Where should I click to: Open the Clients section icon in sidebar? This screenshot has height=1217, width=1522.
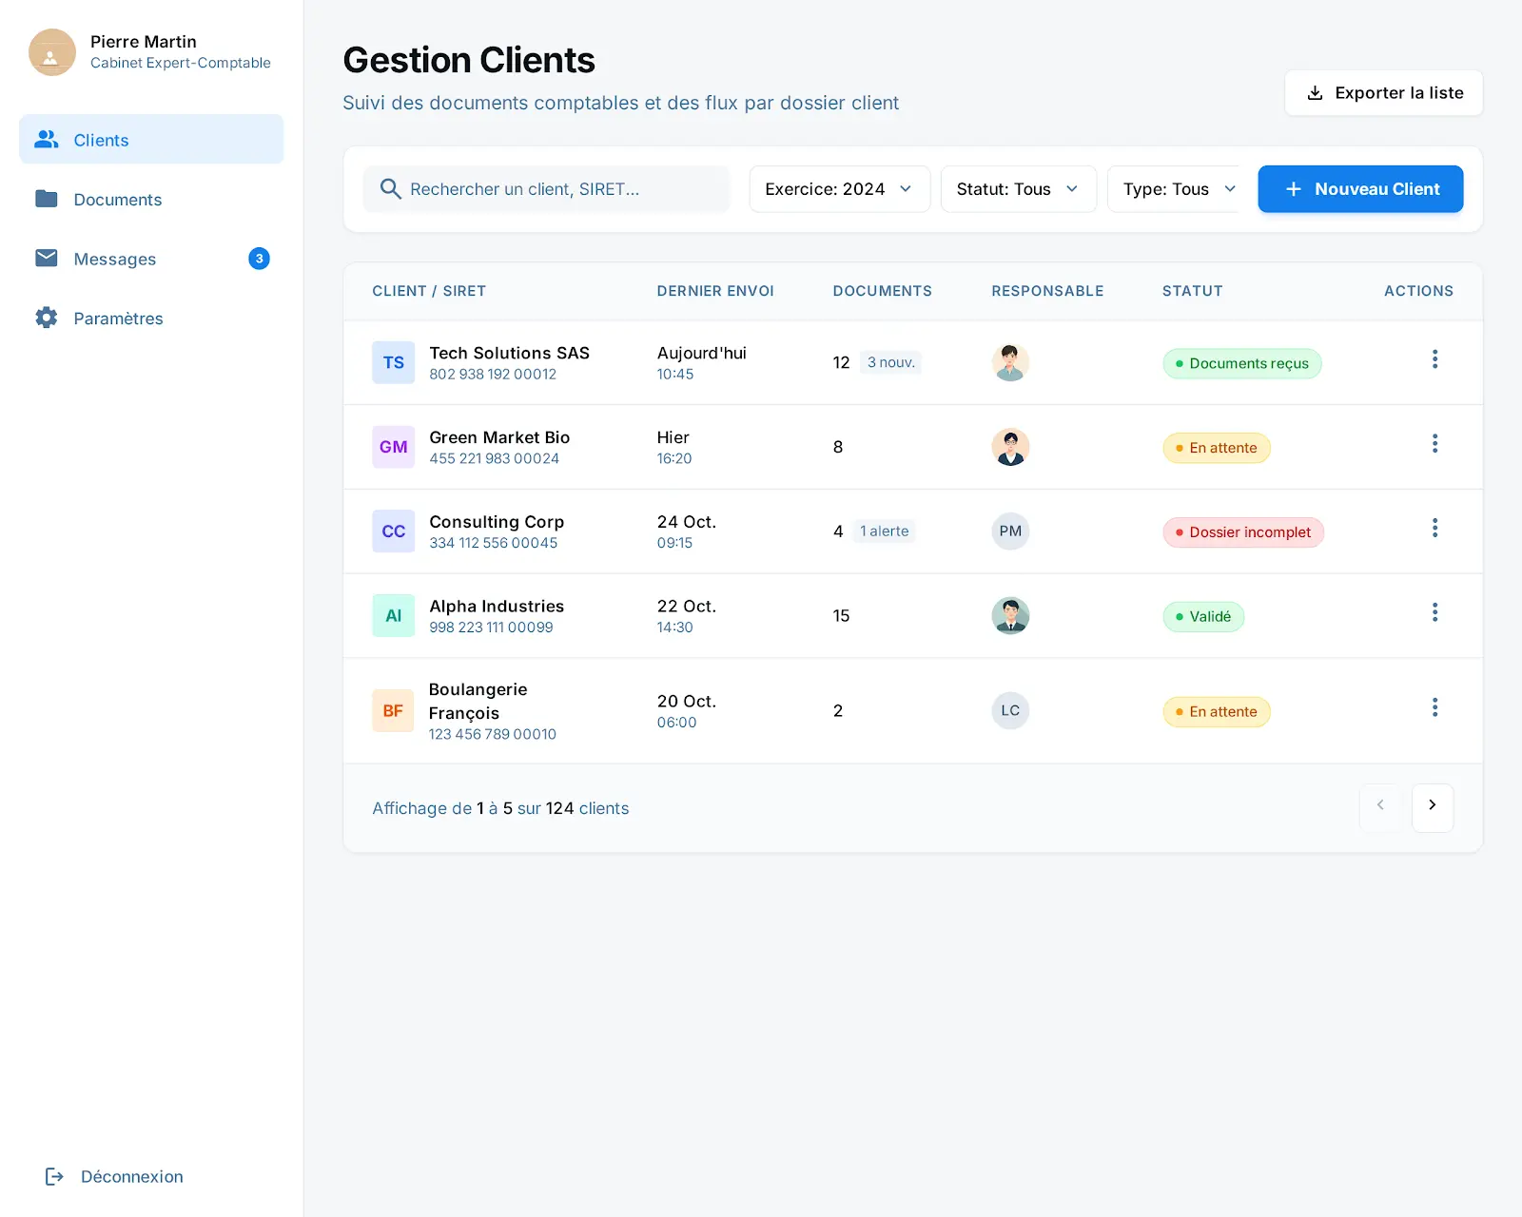(45, 139)
